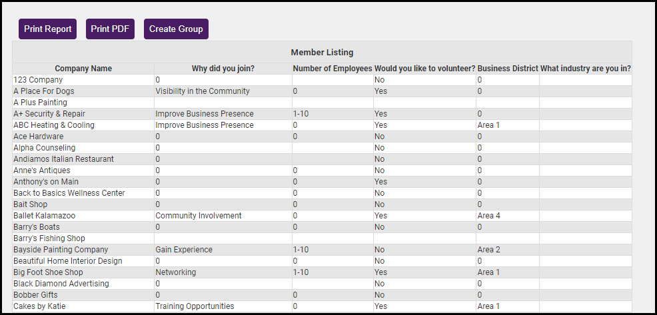Click Would you like to volunteer? header
Image resolution: width=657 pixels, height=315 pixels.
[x=424, y=69]
